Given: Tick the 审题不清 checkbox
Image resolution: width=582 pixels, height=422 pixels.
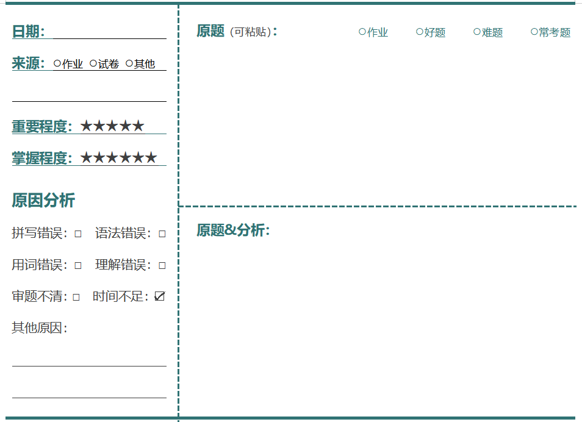Looking at the screenshot, I should click(x=76, y=298).
